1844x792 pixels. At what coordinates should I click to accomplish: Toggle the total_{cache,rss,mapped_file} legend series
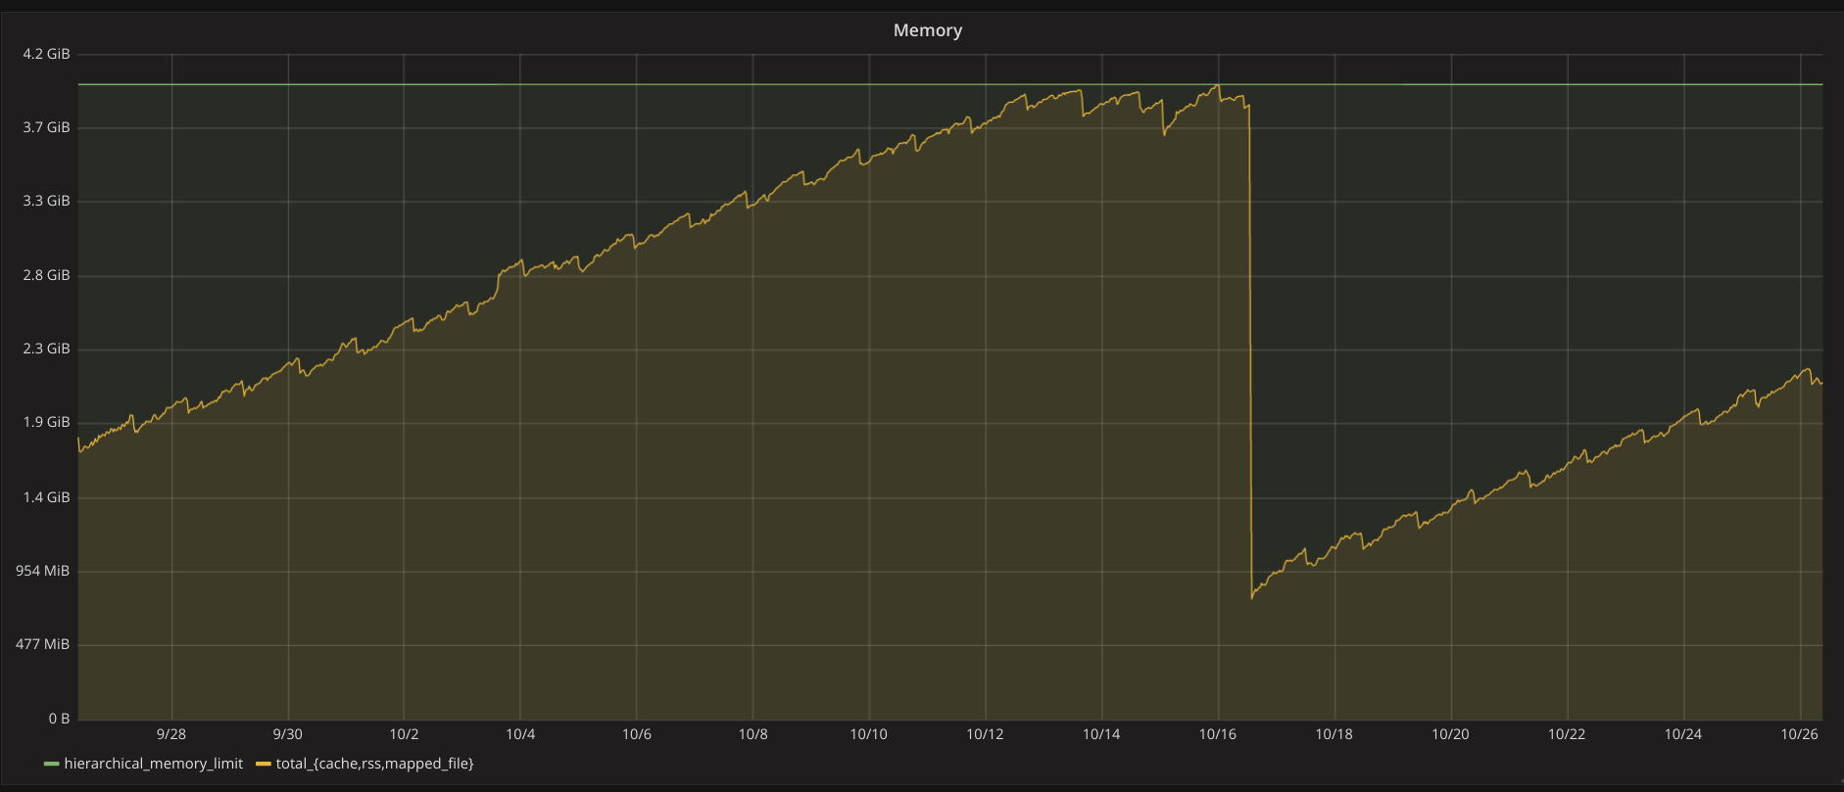[374, 764]
